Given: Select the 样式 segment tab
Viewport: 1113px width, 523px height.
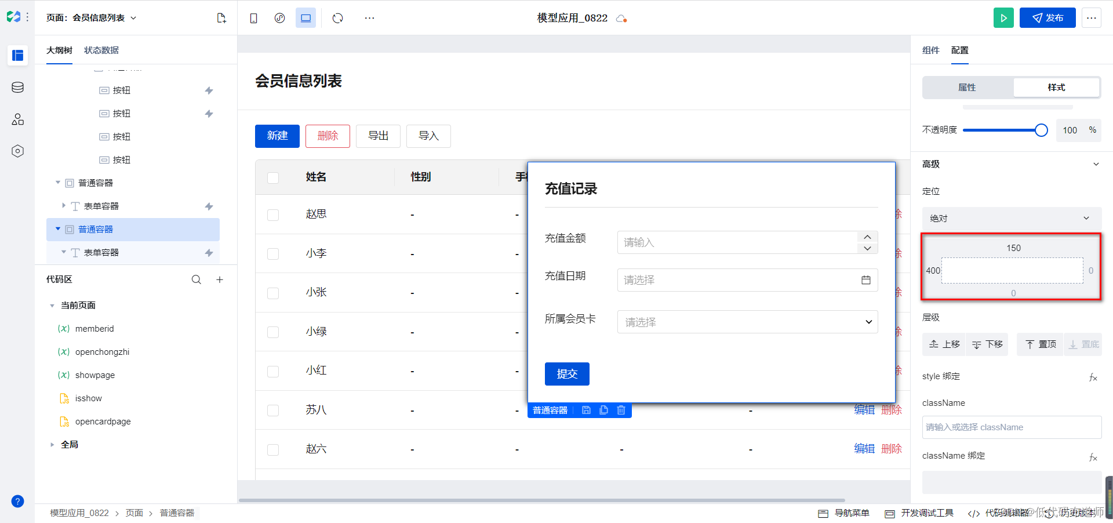Looking at the screenshot, I should tap(1056, 88).
